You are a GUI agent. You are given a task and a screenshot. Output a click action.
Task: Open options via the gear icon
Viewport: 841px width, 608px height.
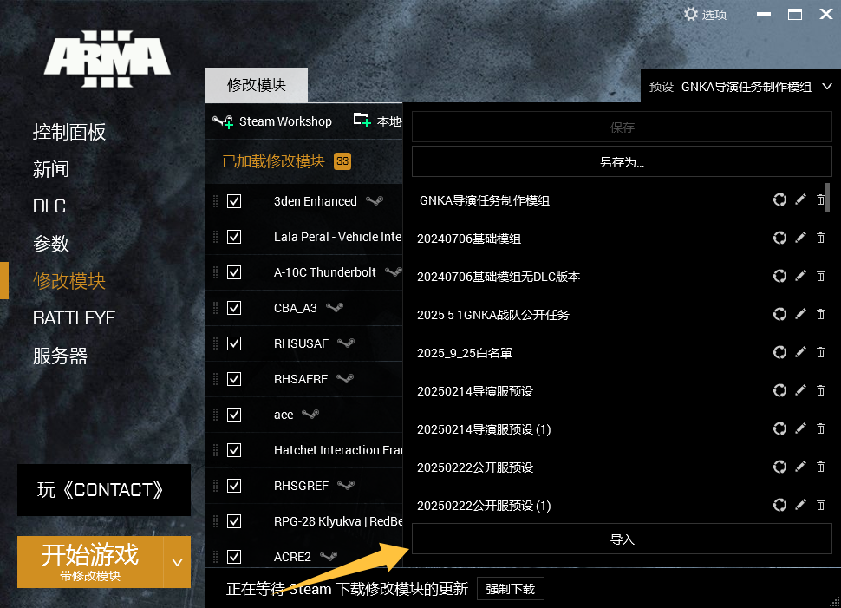(x=691, y=14)
